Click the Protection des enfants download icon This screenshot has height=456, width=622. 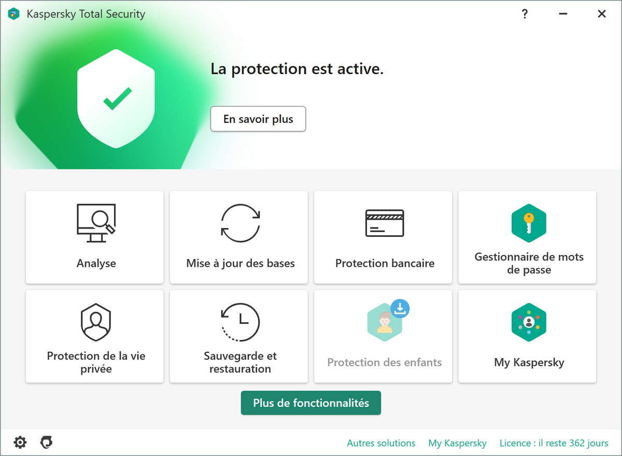(400, 309)
